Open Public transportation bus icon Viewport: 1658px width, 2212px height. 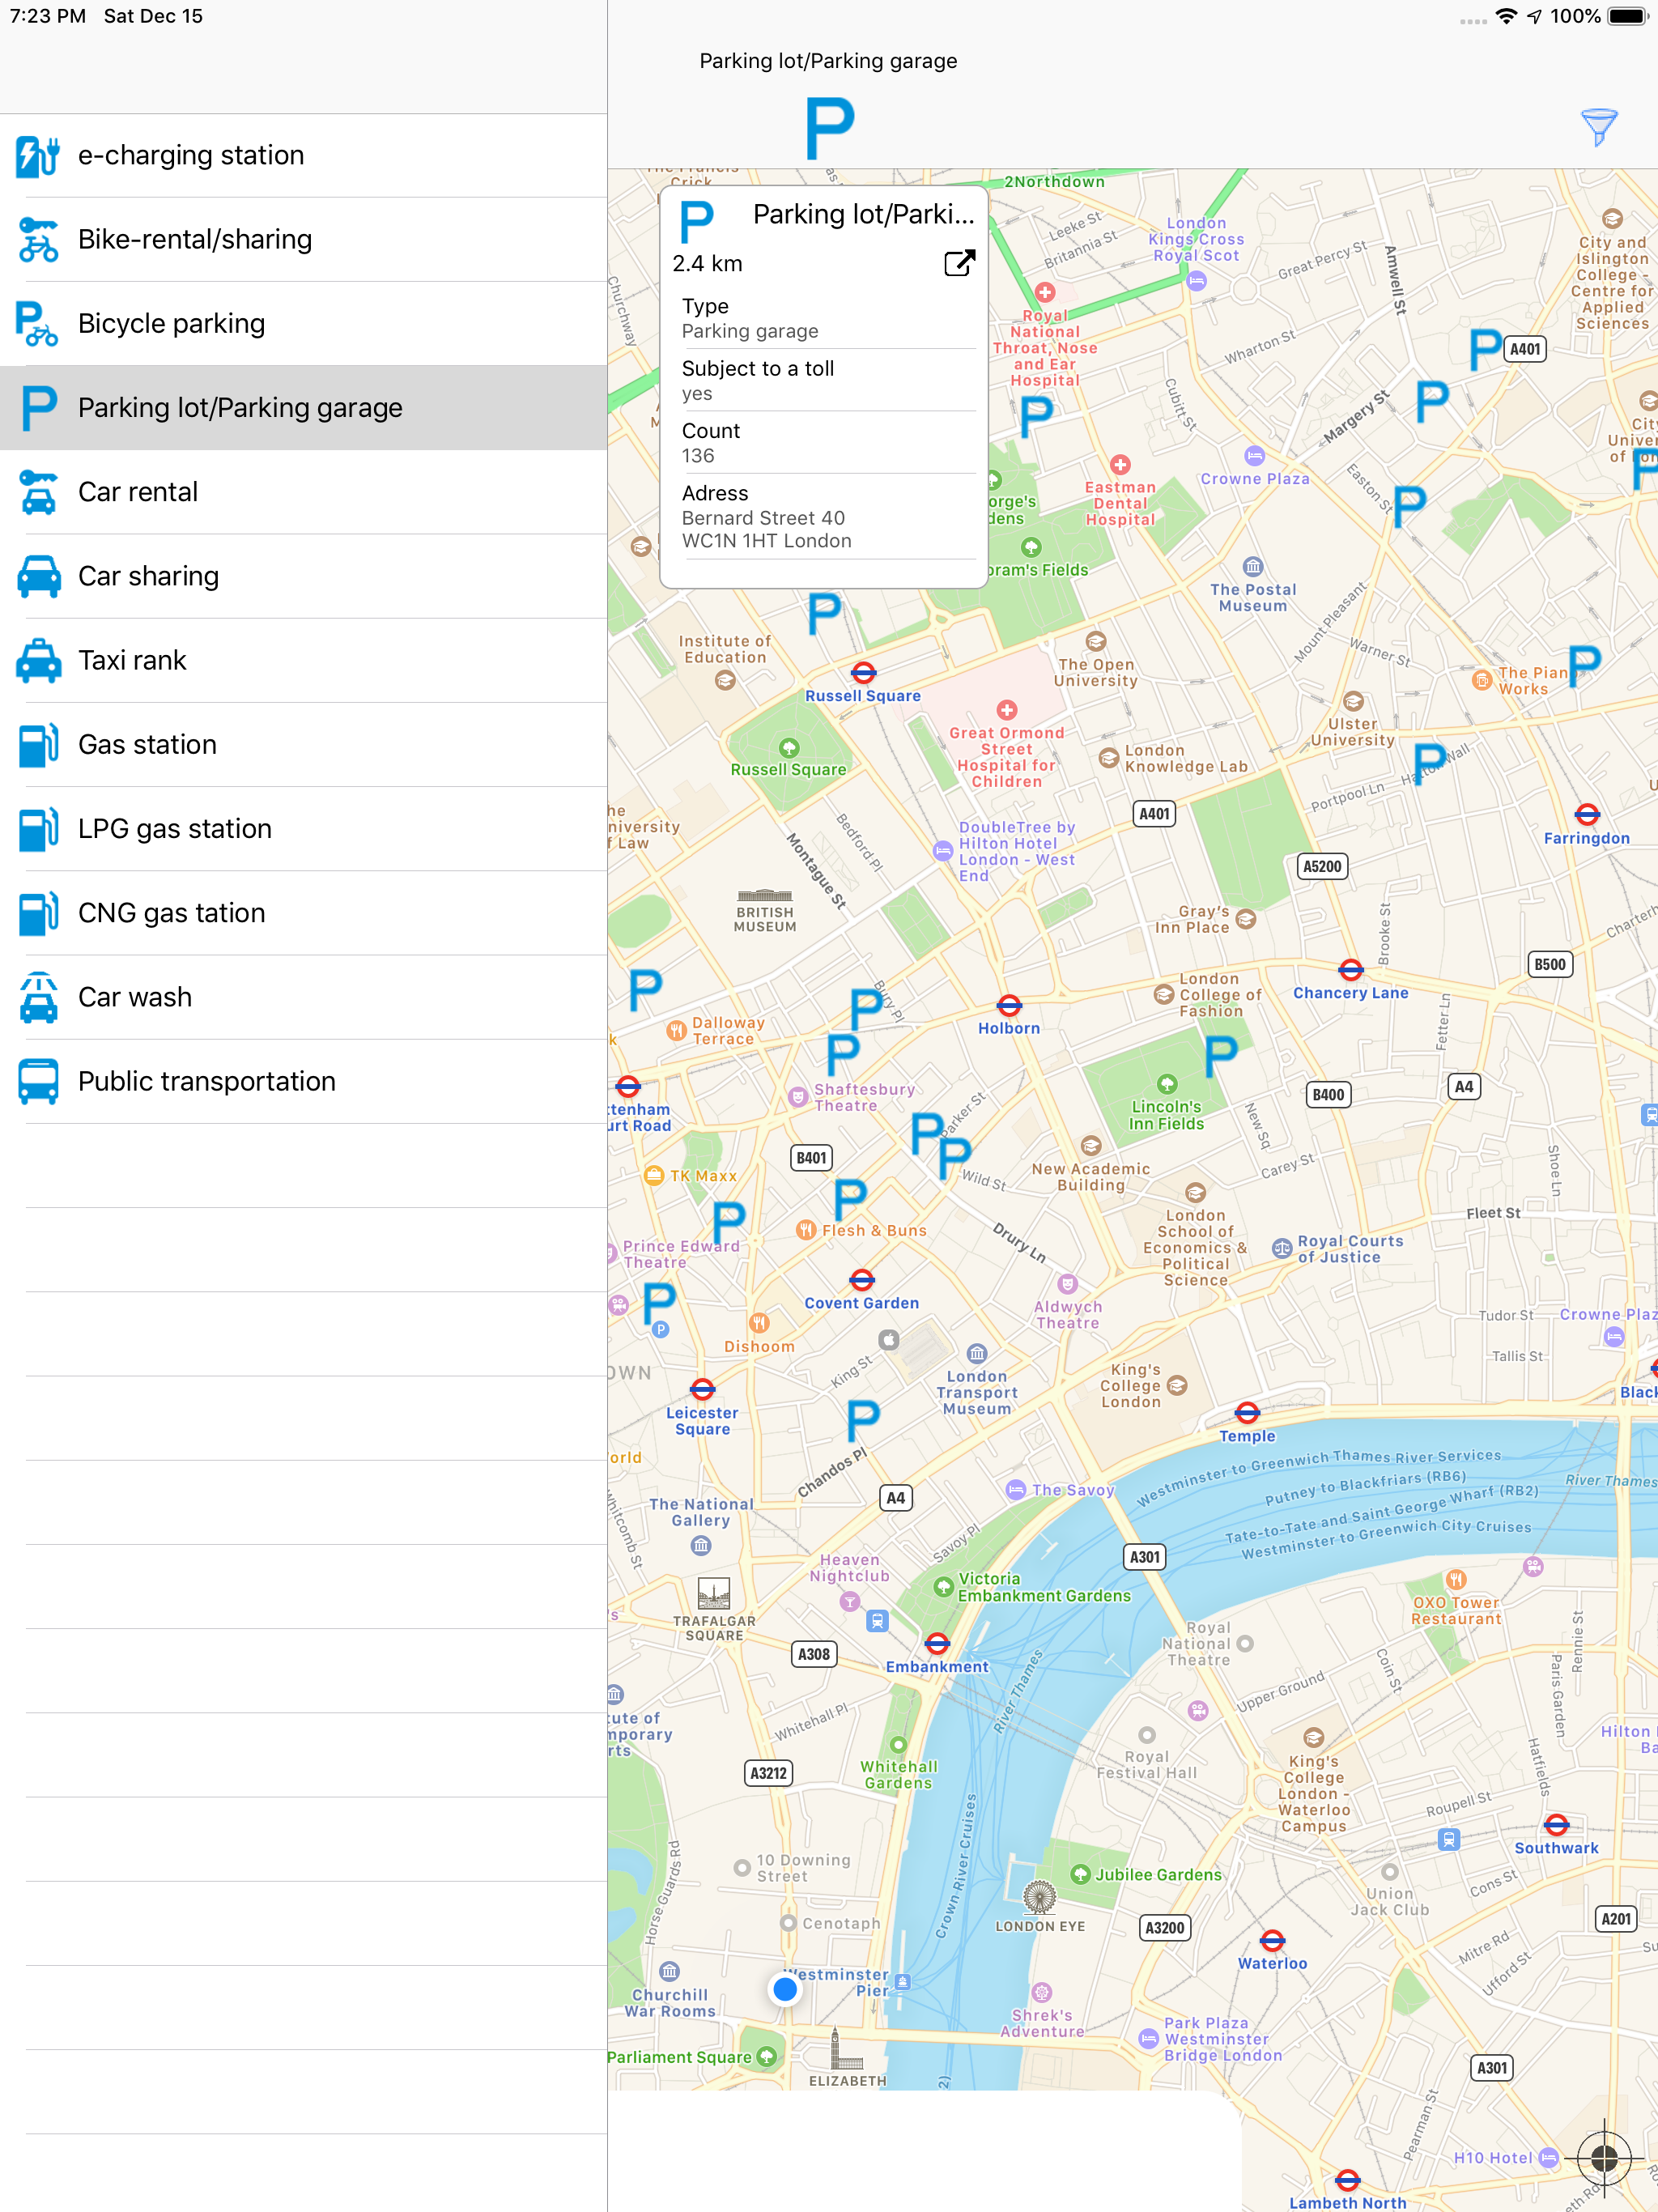click(x=38, y=1082)
